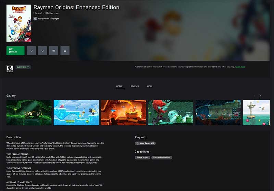Switch to the REVIEWS tab

pyautogui.click(x=135, y=86)
